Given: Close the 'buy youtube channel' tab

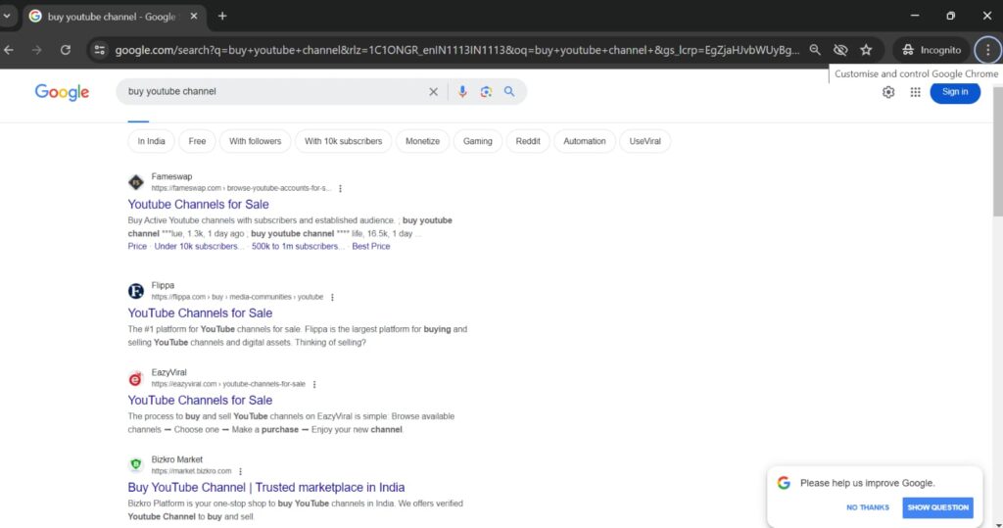Looking at the screenshot, I should [x=193, y=16].
